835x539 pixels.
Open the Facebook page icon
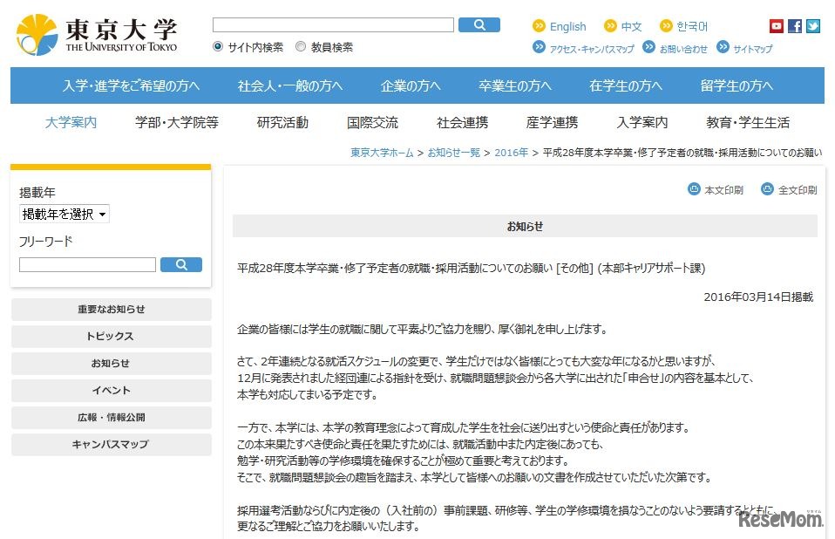[x=794, y=25]
